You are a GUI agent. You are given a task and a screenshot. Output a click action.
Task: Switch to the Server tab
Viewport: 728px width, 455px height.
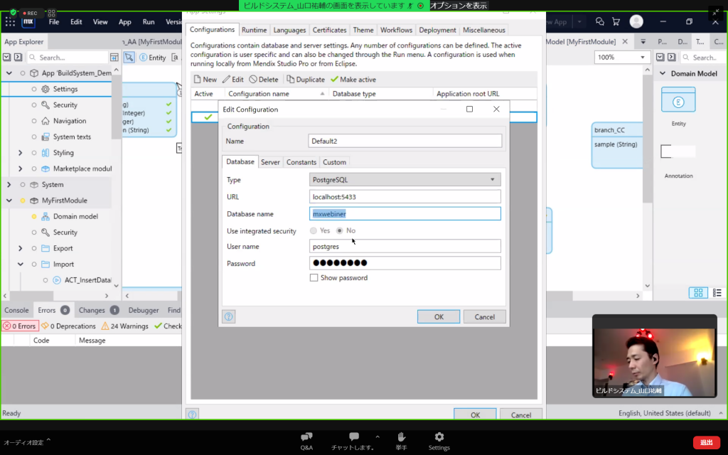coord(270,162)
